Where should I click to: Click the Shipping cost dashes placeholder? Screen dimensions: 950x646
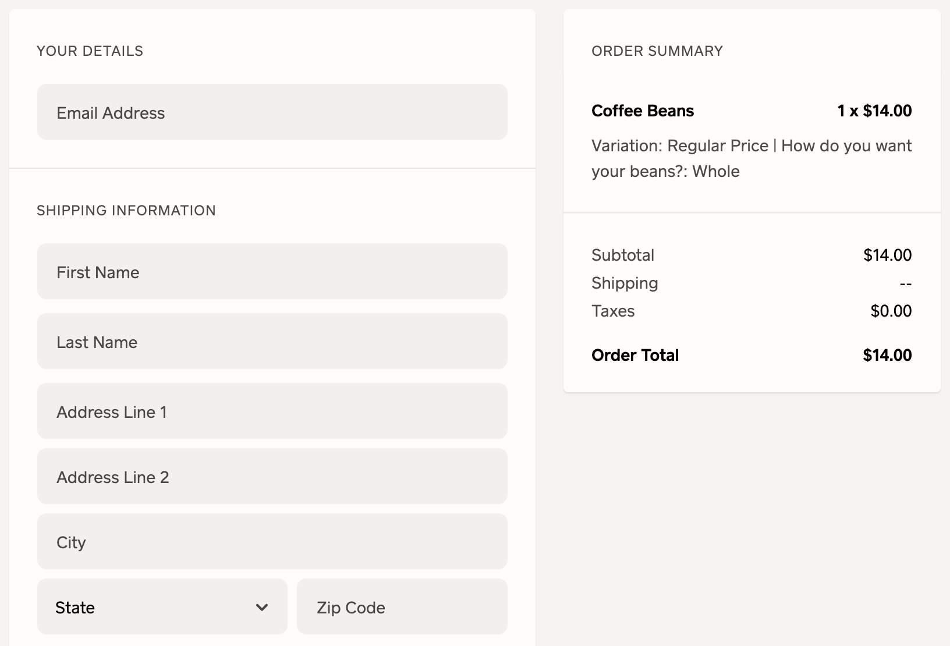pyautogui.click(x=905, y=284)
